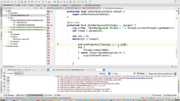The width and height of the screenshot is (180, 101).
Task: Expand the mipmap folder node
Action: click(x=9, y=42)
